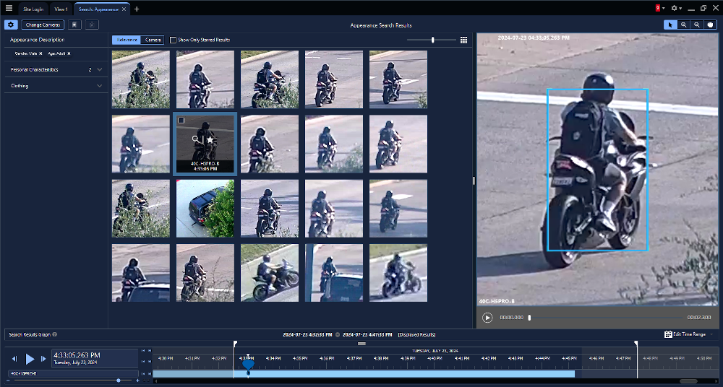Click the thumbnail size slider
This screenshot has height=387, width=723.
[x=432, y=40]
